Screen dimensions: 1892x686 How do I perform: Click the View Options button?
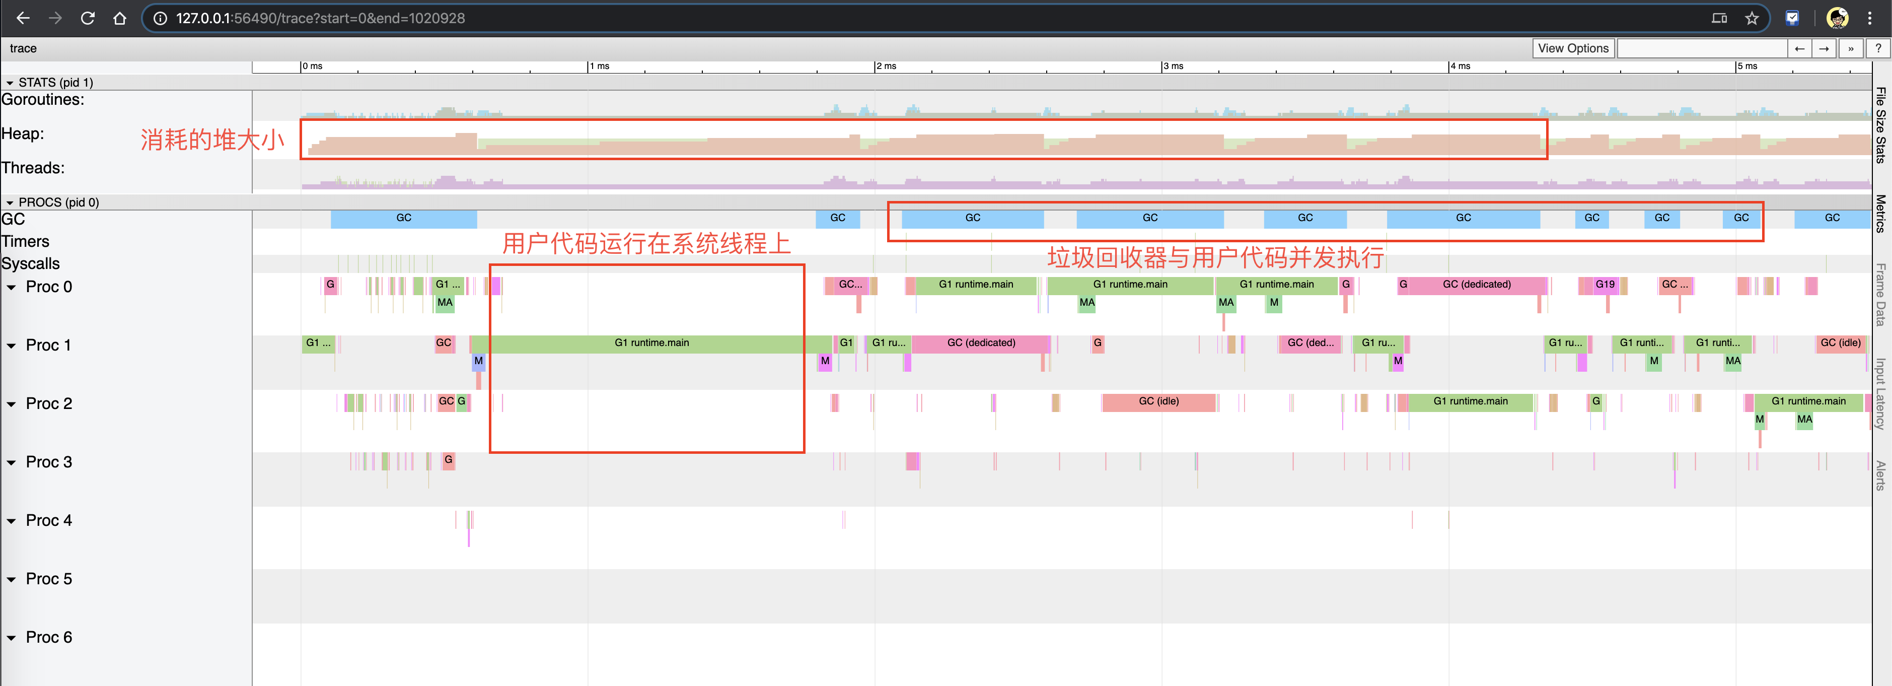(1573, 48)
